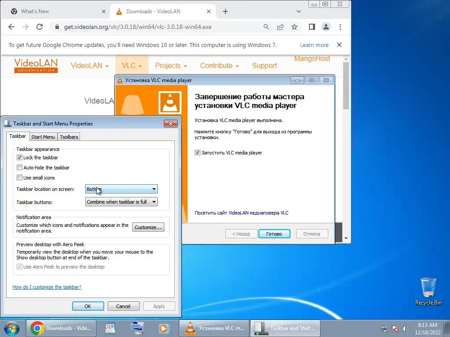Open Chrome tab search chevron
Screen dimensions: 450x337
coord(299,11)
